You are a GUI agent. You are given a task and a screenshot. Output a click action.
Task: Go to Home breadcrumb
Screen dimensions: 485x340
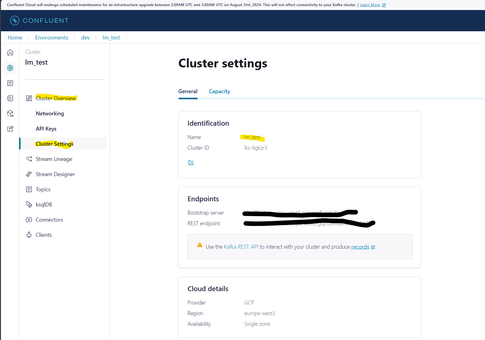pos(15,37)
